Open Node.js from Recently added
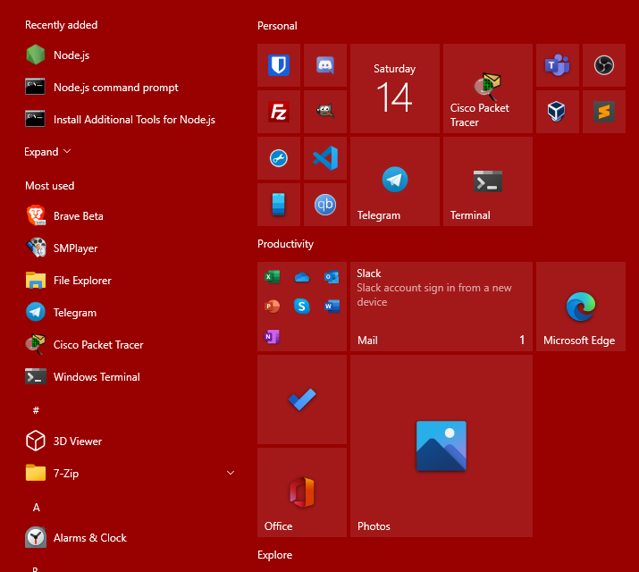 click(130, 55)
